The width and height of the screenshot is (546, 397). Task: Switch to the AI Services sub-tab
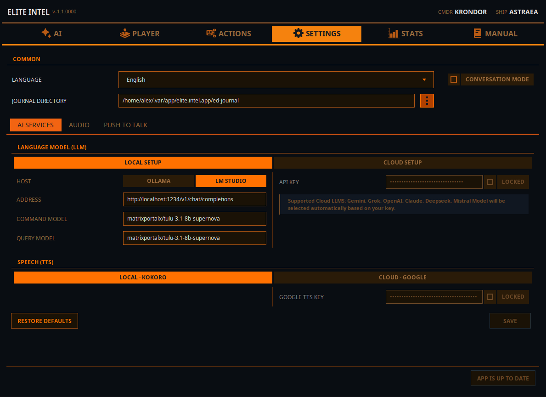click(x=35, y=125)
